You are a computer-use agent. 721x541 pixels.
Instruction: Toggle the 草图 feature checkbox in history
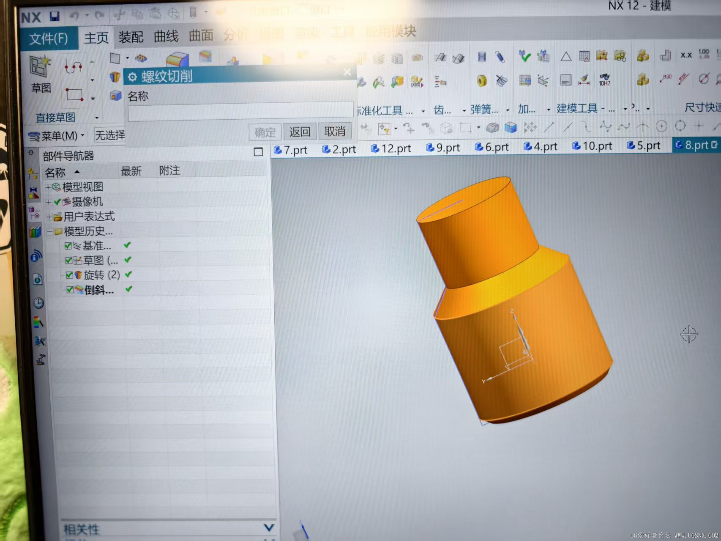68,260
